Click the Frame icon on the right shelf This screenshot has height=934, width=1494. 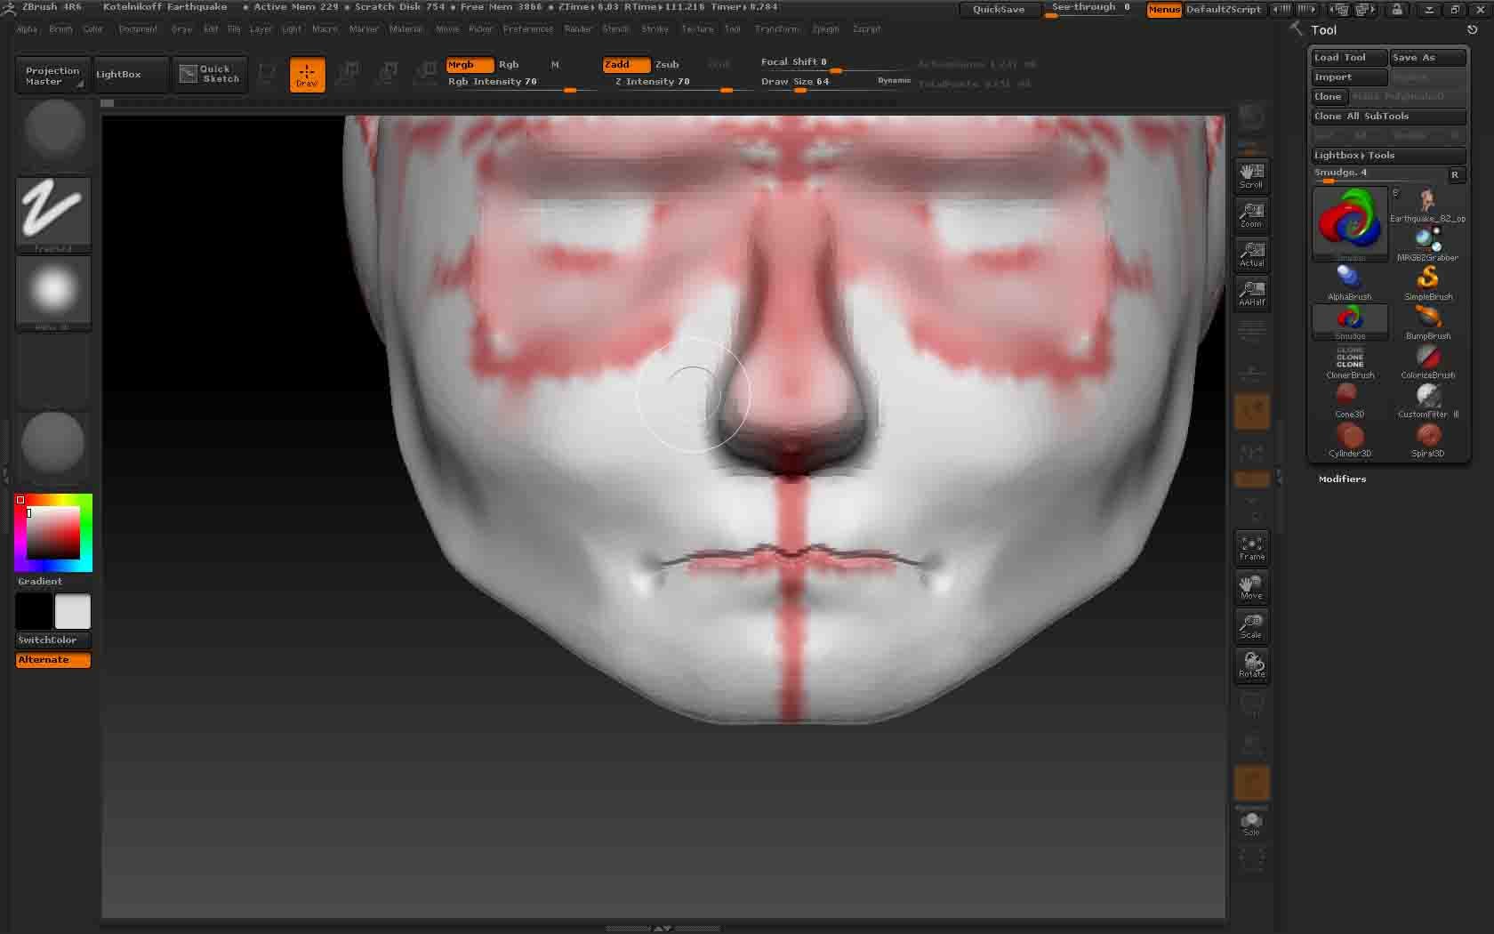[1251, 548]
